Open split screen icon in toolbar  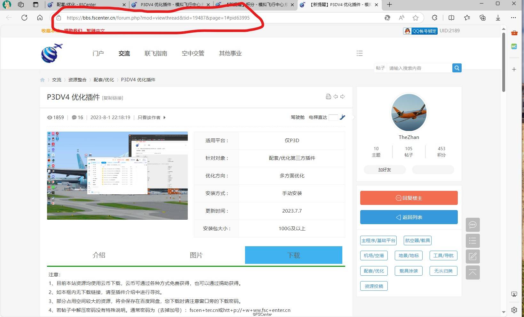451,18
